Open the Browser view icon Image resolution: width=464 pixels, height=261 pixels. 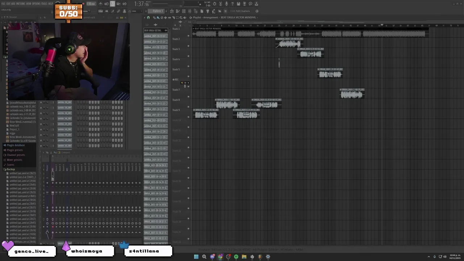195,11
